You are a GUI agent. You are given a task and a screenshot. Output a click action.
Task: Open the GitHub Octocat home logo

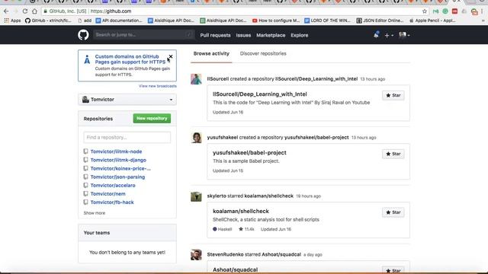(x=83, y=35)
